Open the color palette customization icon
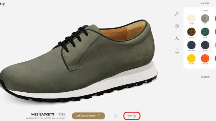The height and width of the screenshot is (121, 216). coord(177,26)
